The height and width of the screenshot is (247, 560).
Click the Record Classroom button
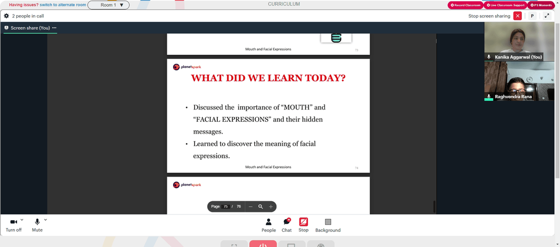point(465,5)
